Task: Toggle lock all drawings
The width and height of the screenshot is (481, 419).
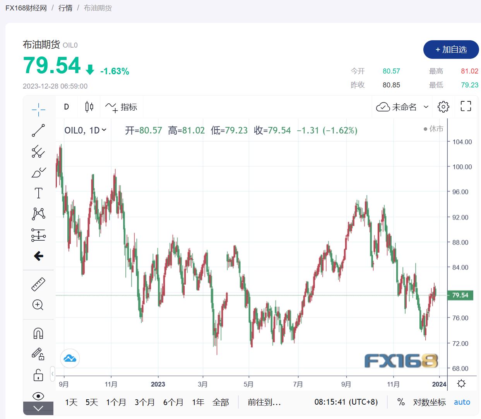Action: tap(38, 375)
